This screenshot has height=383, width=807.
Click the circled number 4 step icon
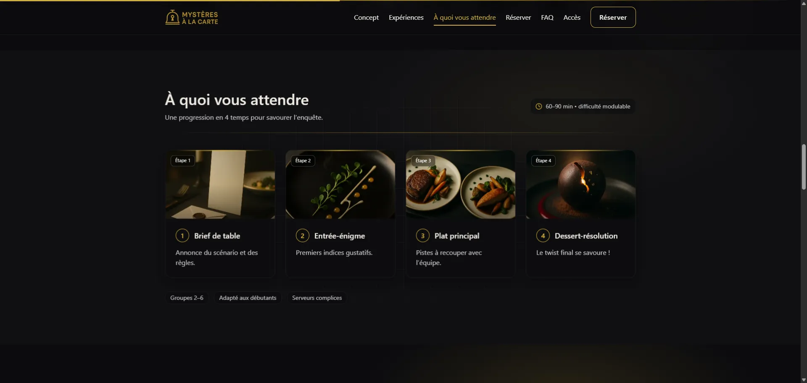543,236
